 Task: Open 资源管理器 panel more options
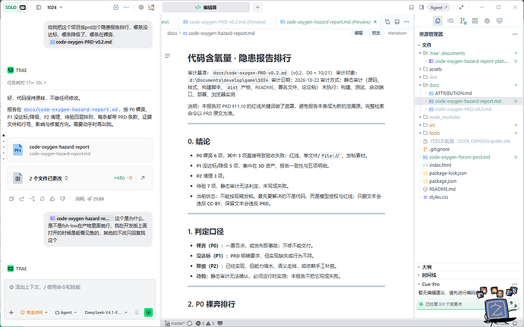tap(515, 34)
